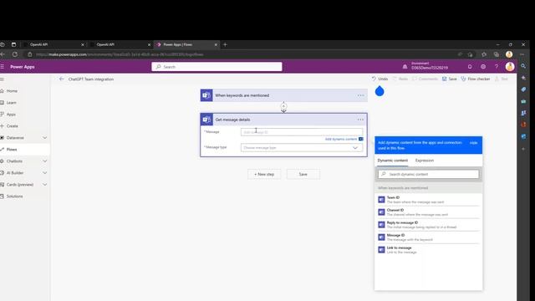Open Comments from the flow toolbar
The height and width of the screenshot is (301, 535).
pos(425,79)
